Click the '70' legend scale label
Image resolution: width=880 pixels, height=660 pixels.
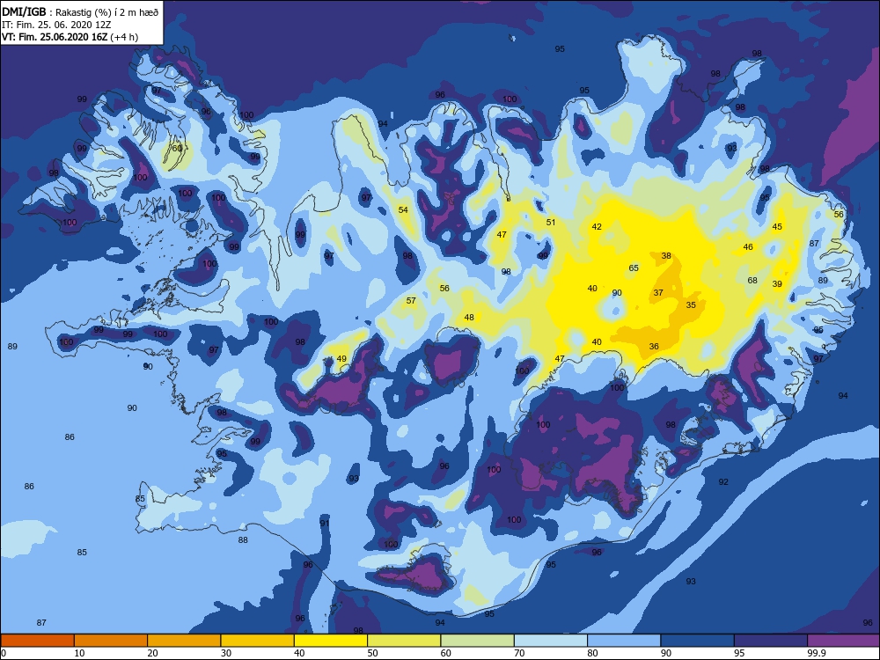520,653
